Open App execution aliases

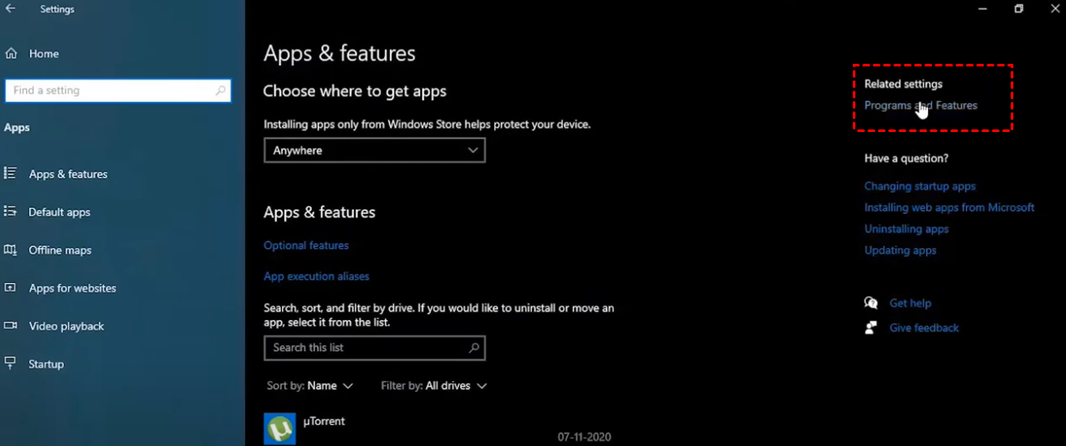(316, 277)
